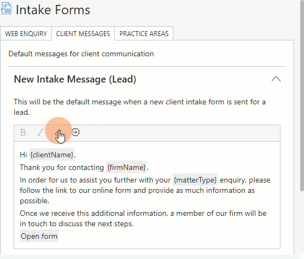
Task: Click the page vertical scrollbar
Action: [302, 97]
